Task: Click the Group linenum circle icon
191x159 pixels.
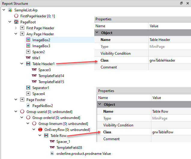Action: [34, 123]
